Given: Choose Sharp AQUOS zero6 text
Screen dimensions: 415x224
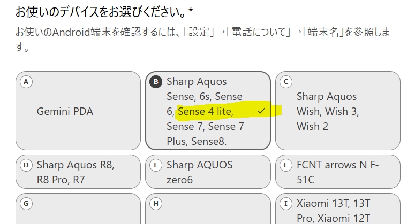Looking at the screenshot, I should [x=199, y=172].
